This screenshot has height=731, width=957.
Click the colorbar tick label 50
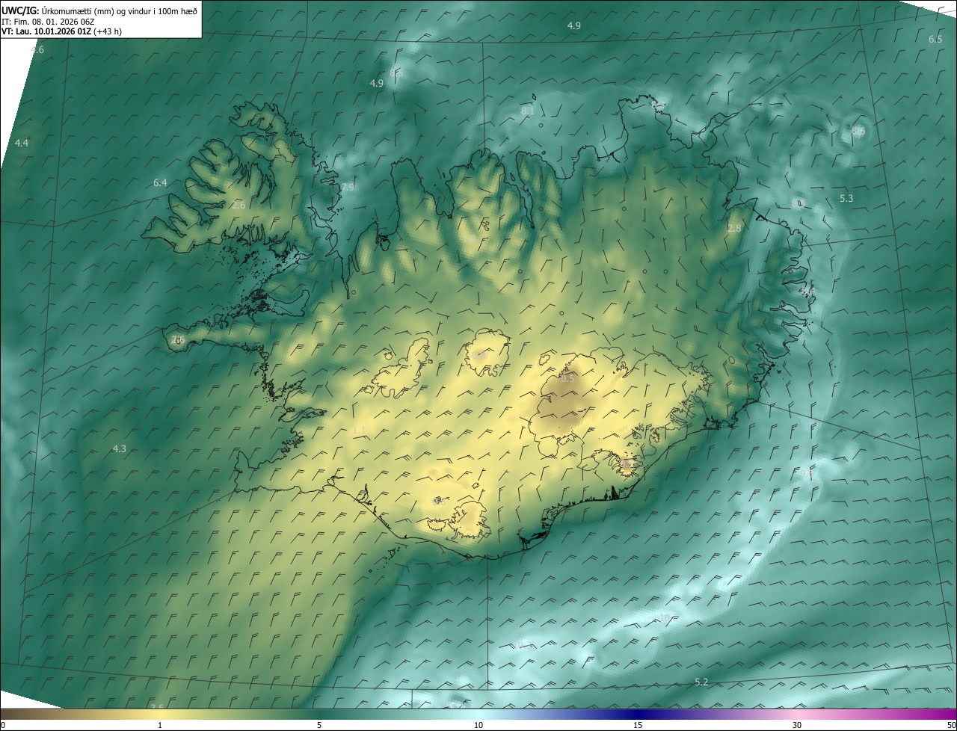[x=951, y=726]
